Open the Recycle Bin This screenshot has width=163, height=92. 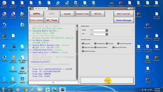coord(4,80)
